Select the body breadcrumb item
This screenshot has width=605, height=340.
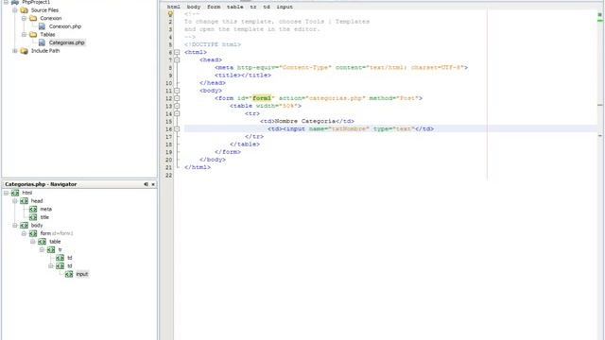194,7
